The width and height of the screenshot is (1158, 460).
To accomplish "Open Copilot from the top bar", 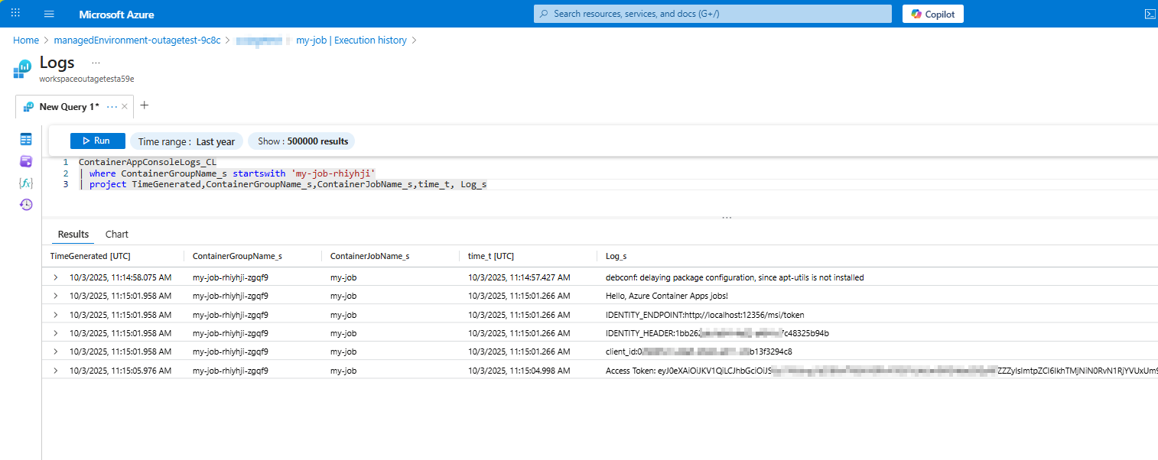I will point(932,13).
